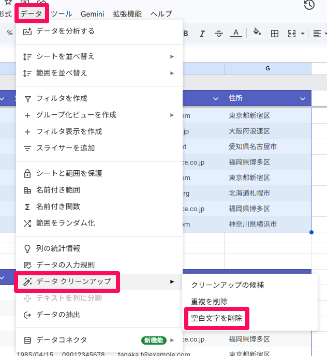Open 列の統計情報
Viewport: 327px width, 356px height.
tap(99, 248)
